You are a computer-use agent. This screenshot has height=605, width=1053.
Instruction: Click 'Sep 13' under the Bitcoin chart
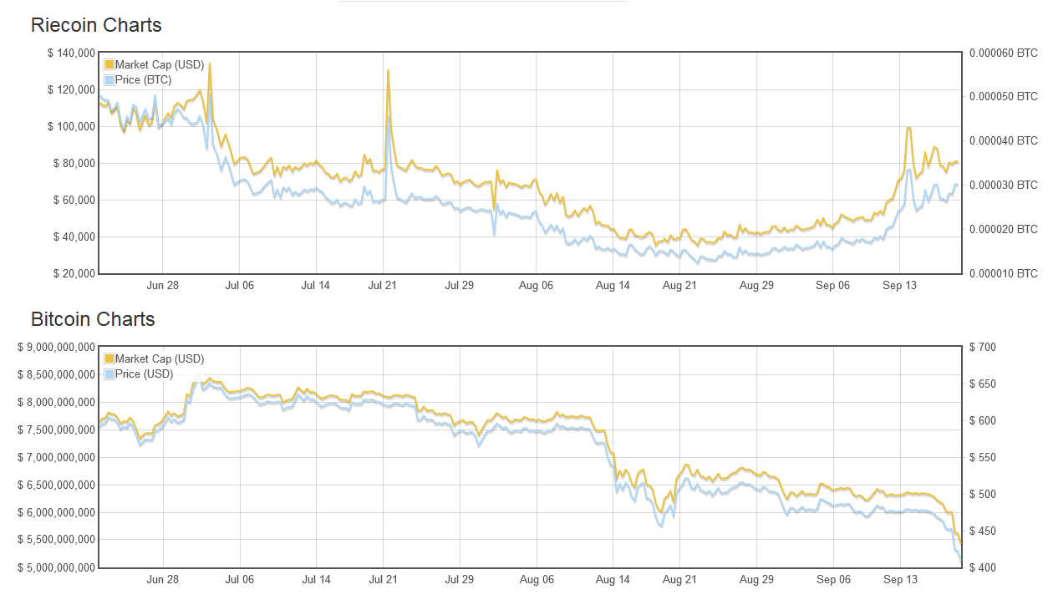click(x=900, y=580)
